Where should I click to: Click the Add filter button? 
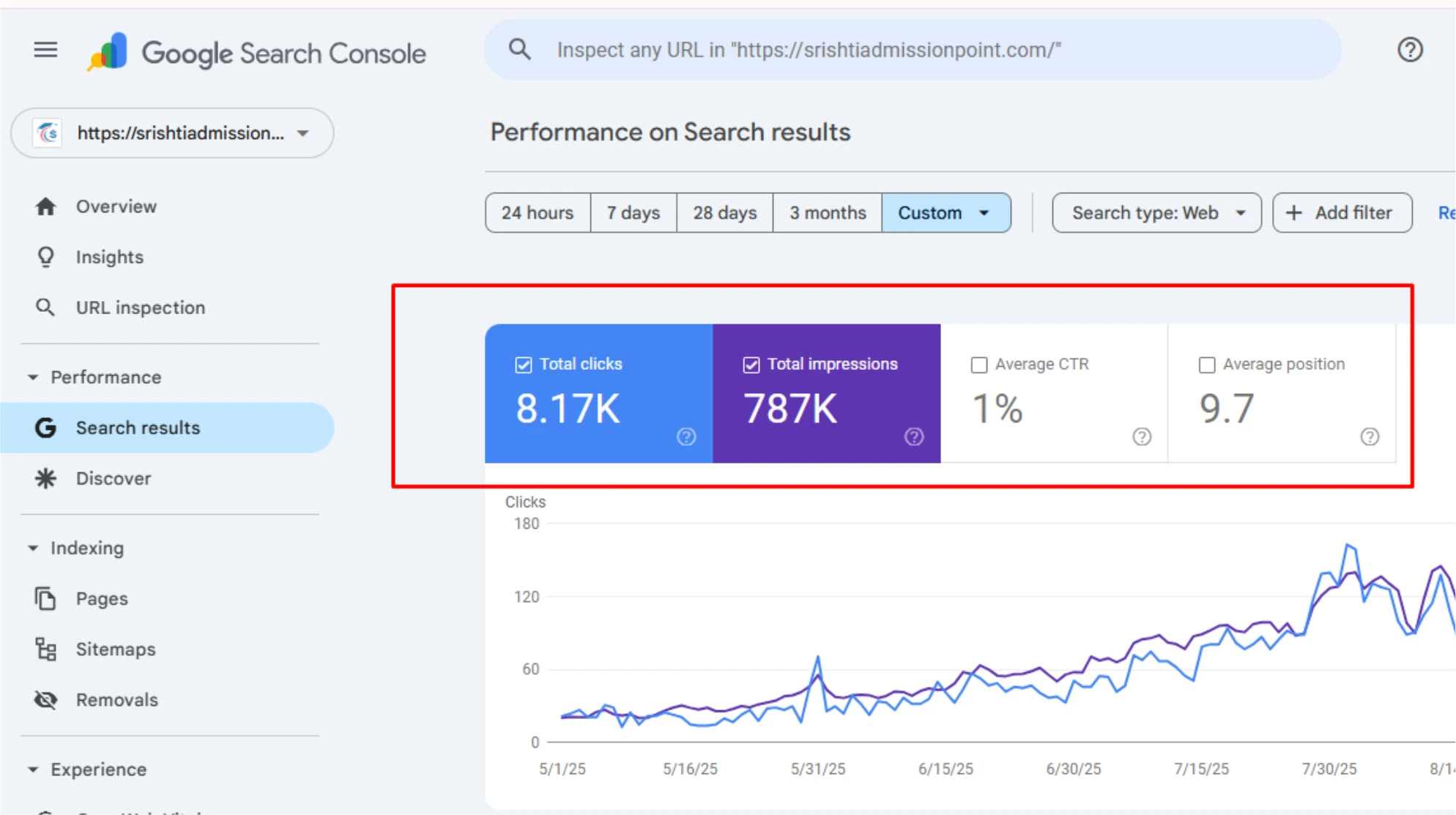click(x=1341, y=213)
